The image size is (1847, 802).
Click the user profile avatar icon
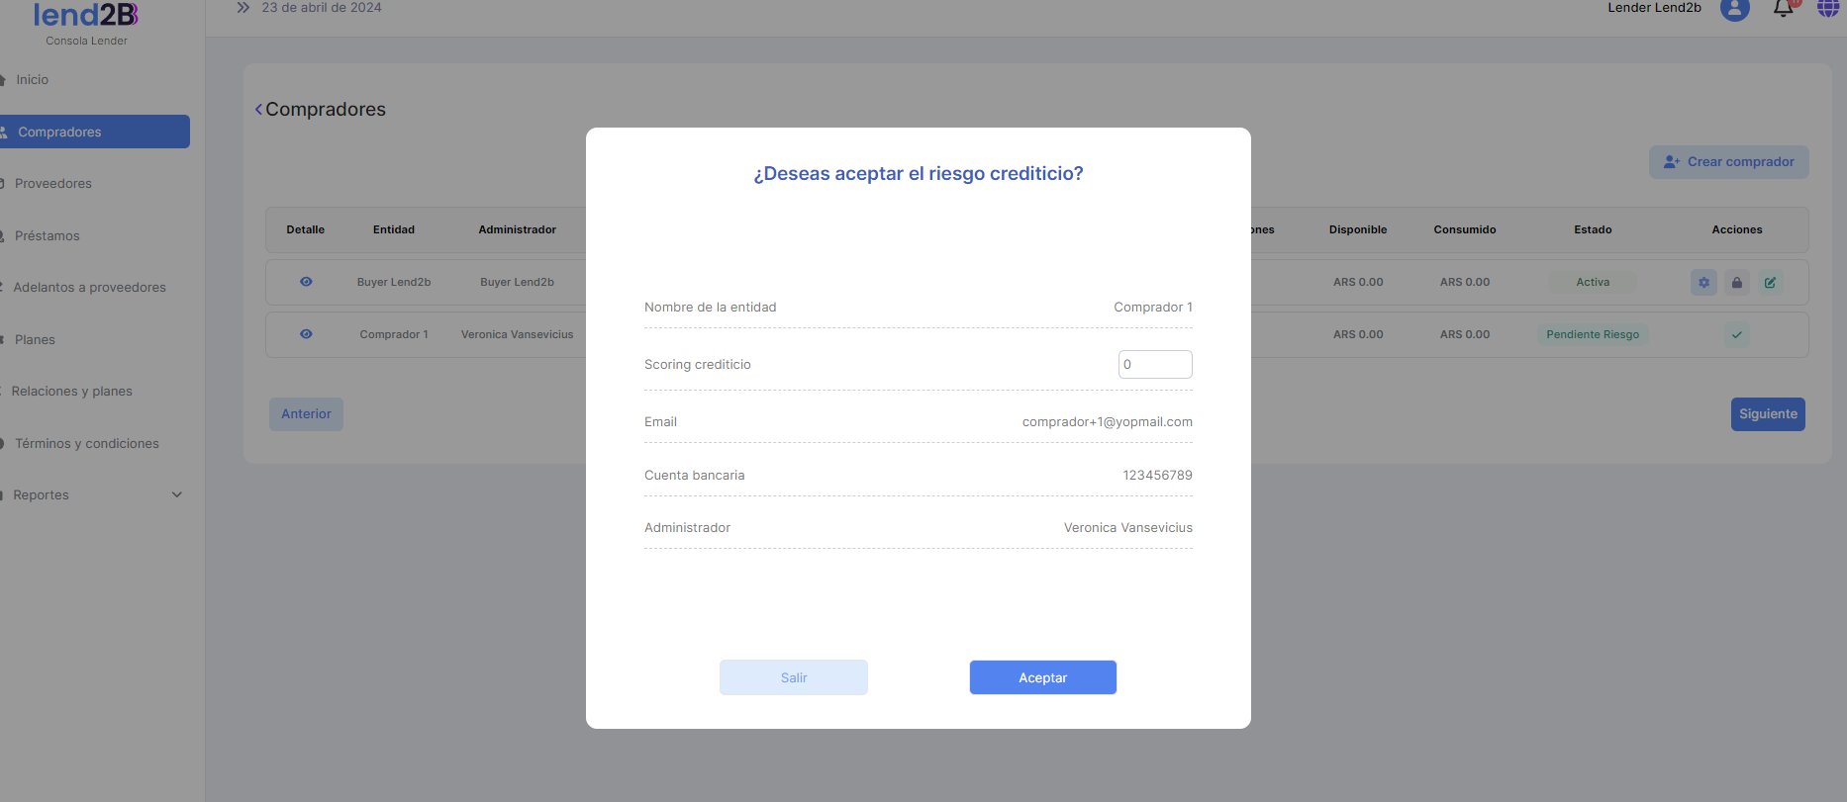(x=1734, y=9)
